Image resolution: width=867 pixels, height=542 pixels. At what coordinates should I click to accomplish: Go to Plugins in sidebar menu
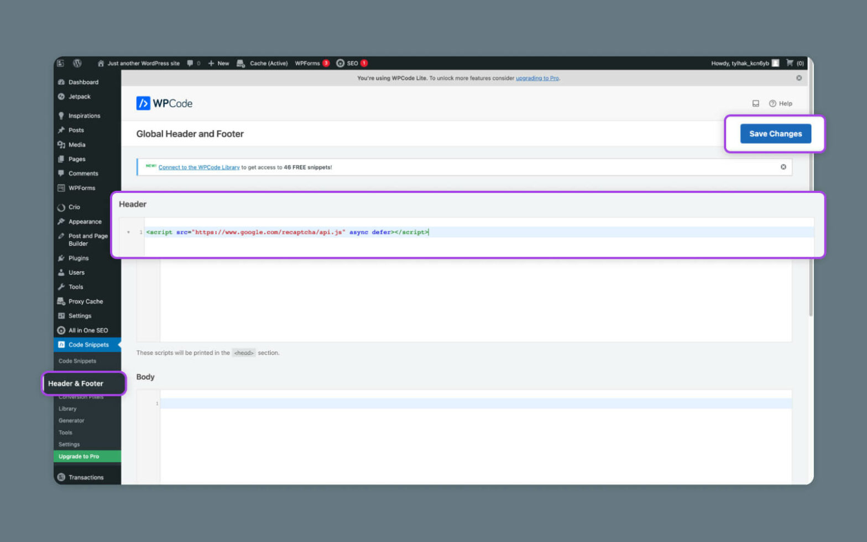click(79, 258)
